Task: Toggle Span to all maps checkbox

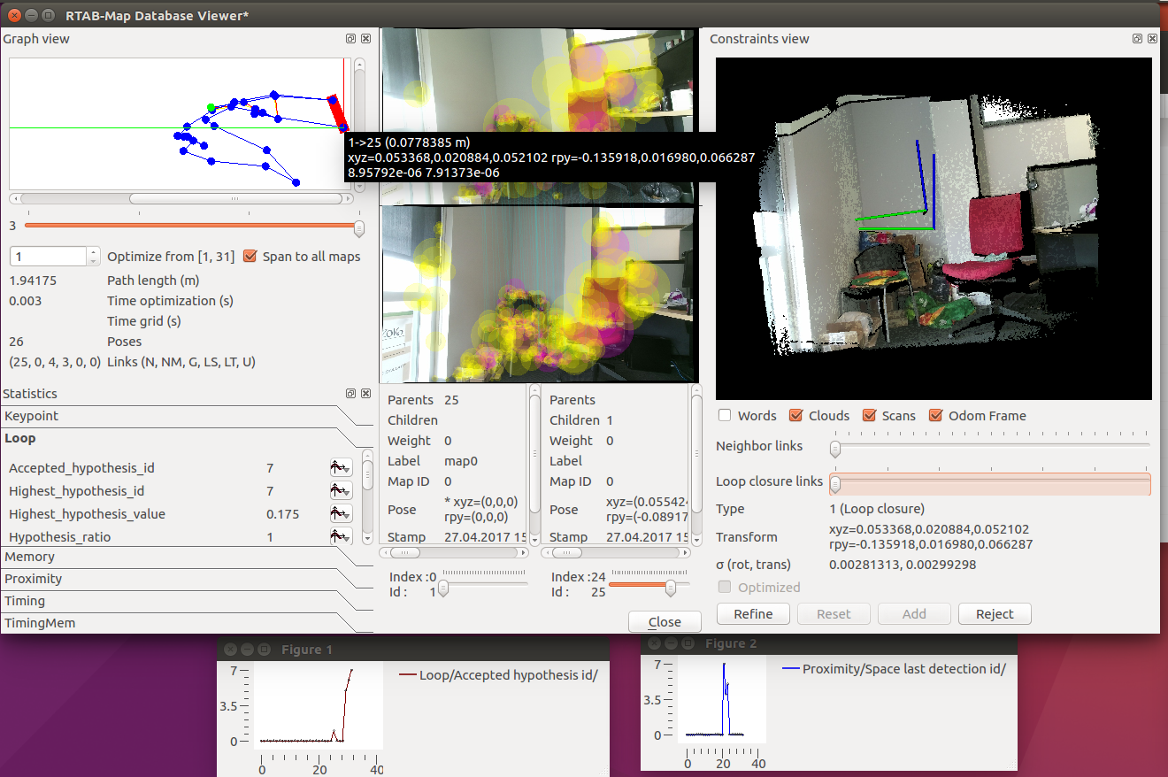Action: pos(250,257)
